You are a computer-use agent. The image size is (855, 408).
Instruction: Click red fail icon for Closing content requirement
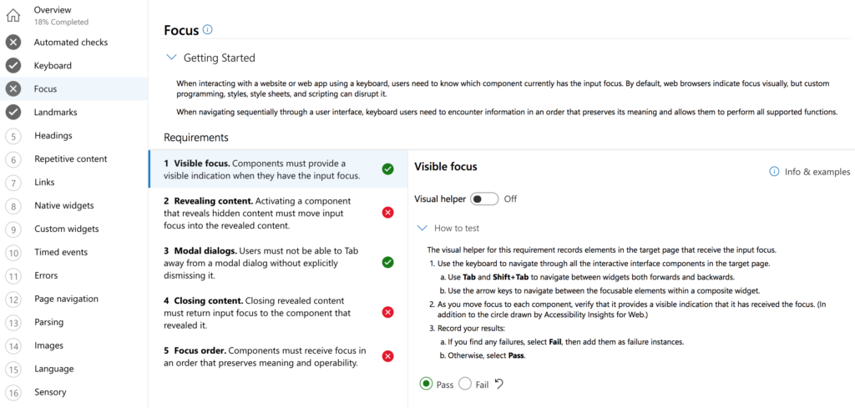[387, 312]
